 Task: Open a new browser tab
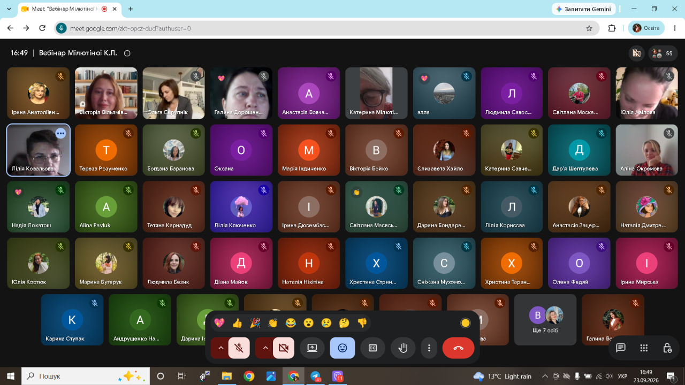[x=131, y=9]
